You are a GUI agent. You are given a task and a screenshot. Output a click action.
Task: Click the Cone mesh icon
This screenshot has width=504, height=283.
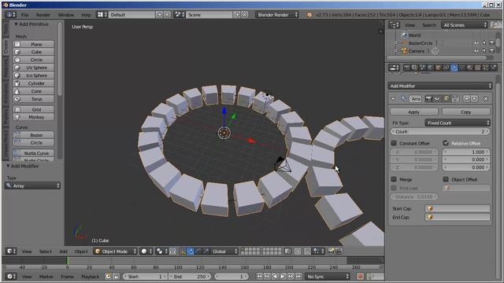tap(17, 91)
